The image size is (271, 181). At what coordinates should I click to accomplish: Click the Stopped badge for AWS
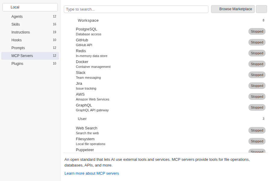(257, 97)
